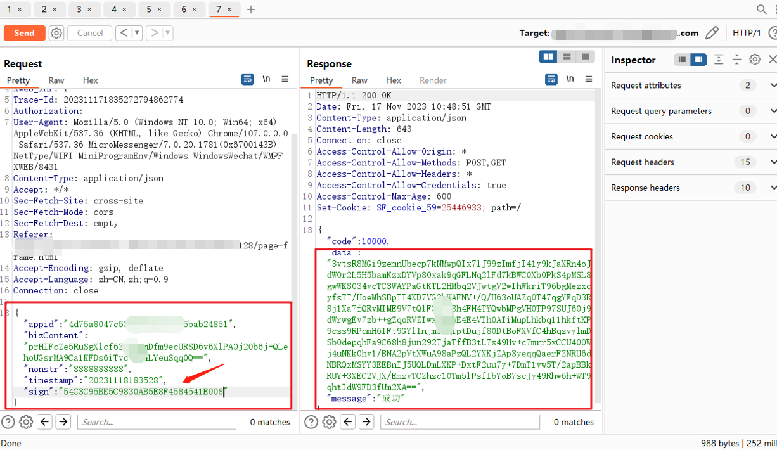Choose tabbed combined layout
This screenshot has width=777, height=450.
pyautogui.click(x=585, y=57)
